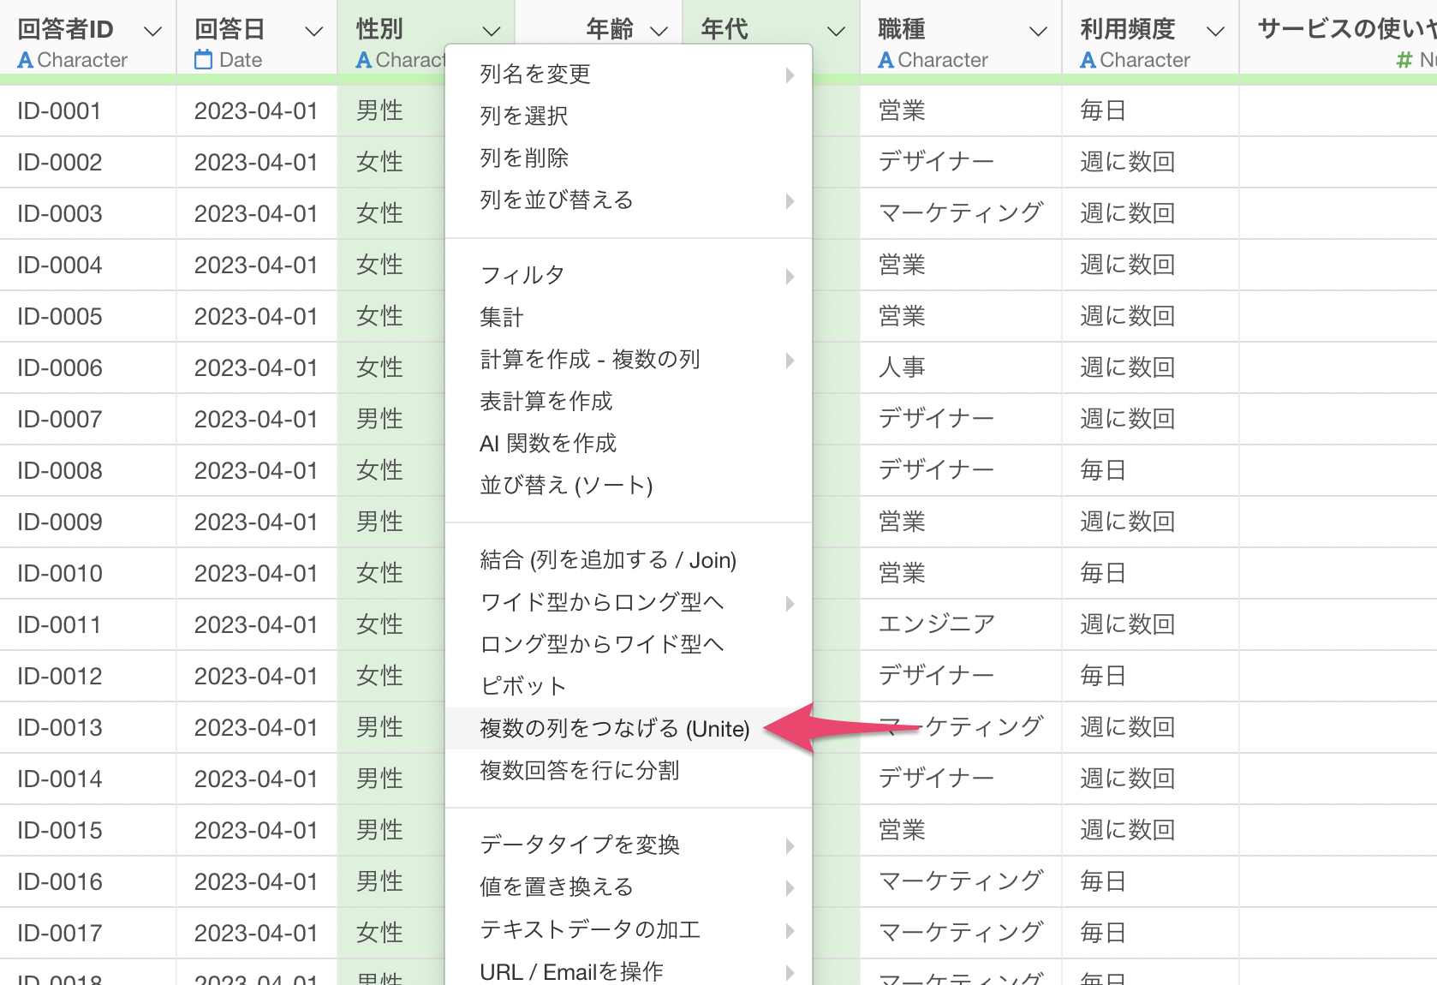
Task: Click 営業 cell in row ID-0004
Action: [961, 266]
